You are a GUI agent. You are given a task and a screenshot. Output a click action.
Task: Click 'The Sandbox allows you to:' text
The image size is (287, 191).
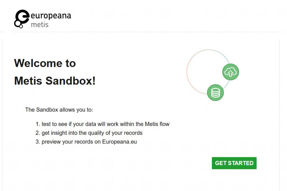point(59,110)
